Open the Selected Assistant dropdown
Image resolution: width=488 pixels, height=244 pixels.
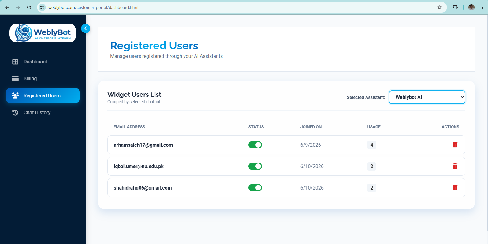tap(427, 97)
